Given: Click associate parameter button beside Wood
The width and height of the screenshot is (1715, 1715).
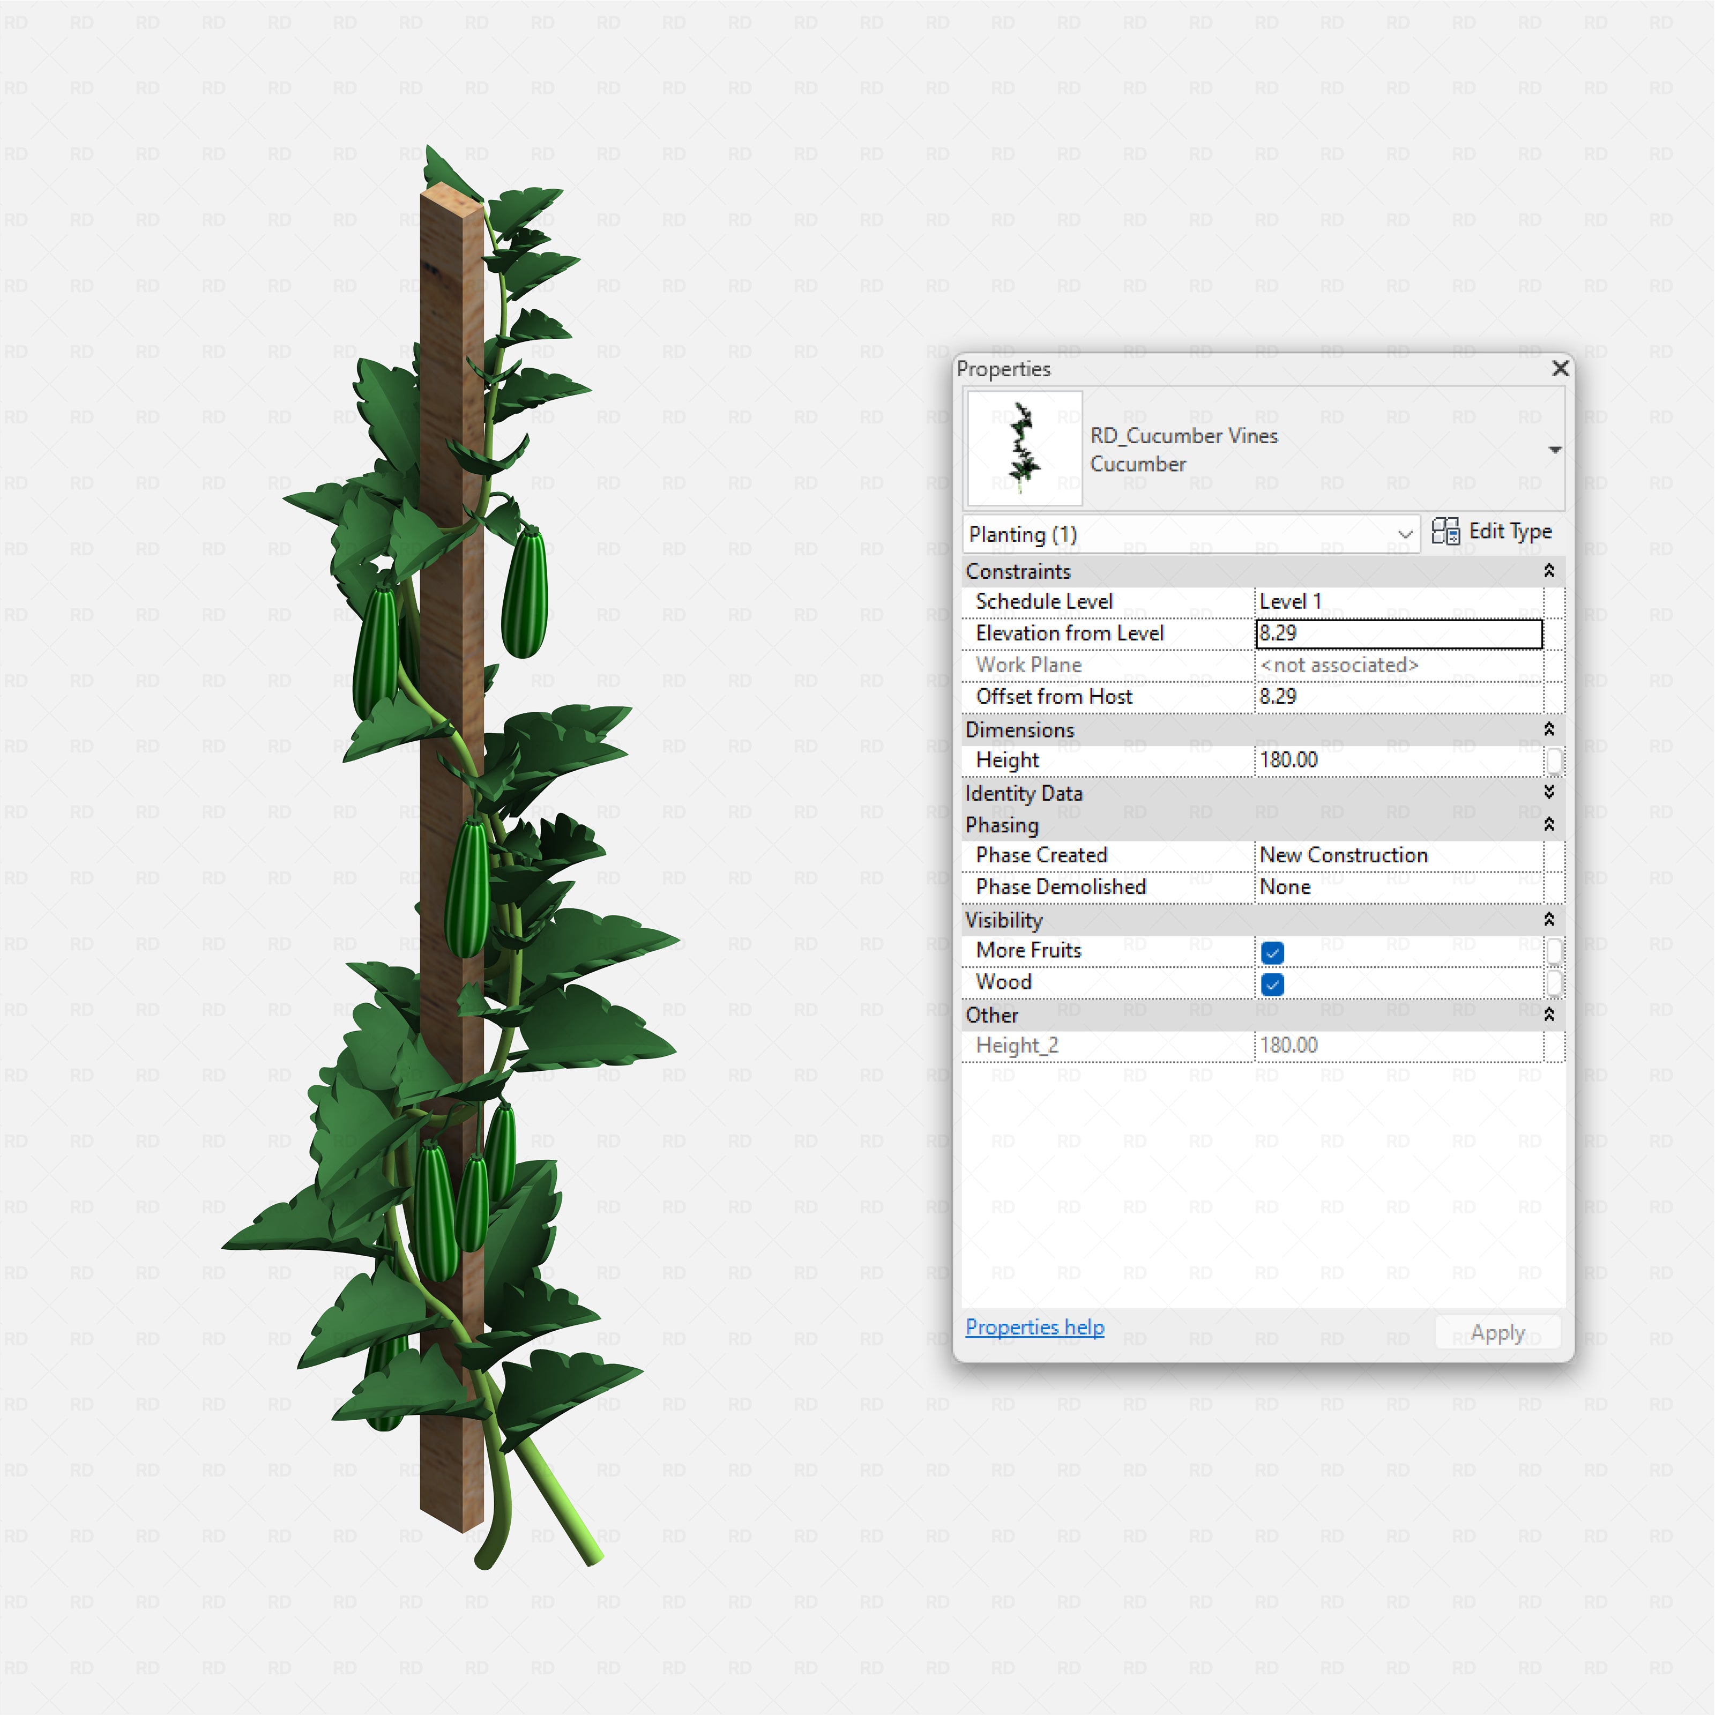Looking at the screenshot, I should [x=1555, y=983].
